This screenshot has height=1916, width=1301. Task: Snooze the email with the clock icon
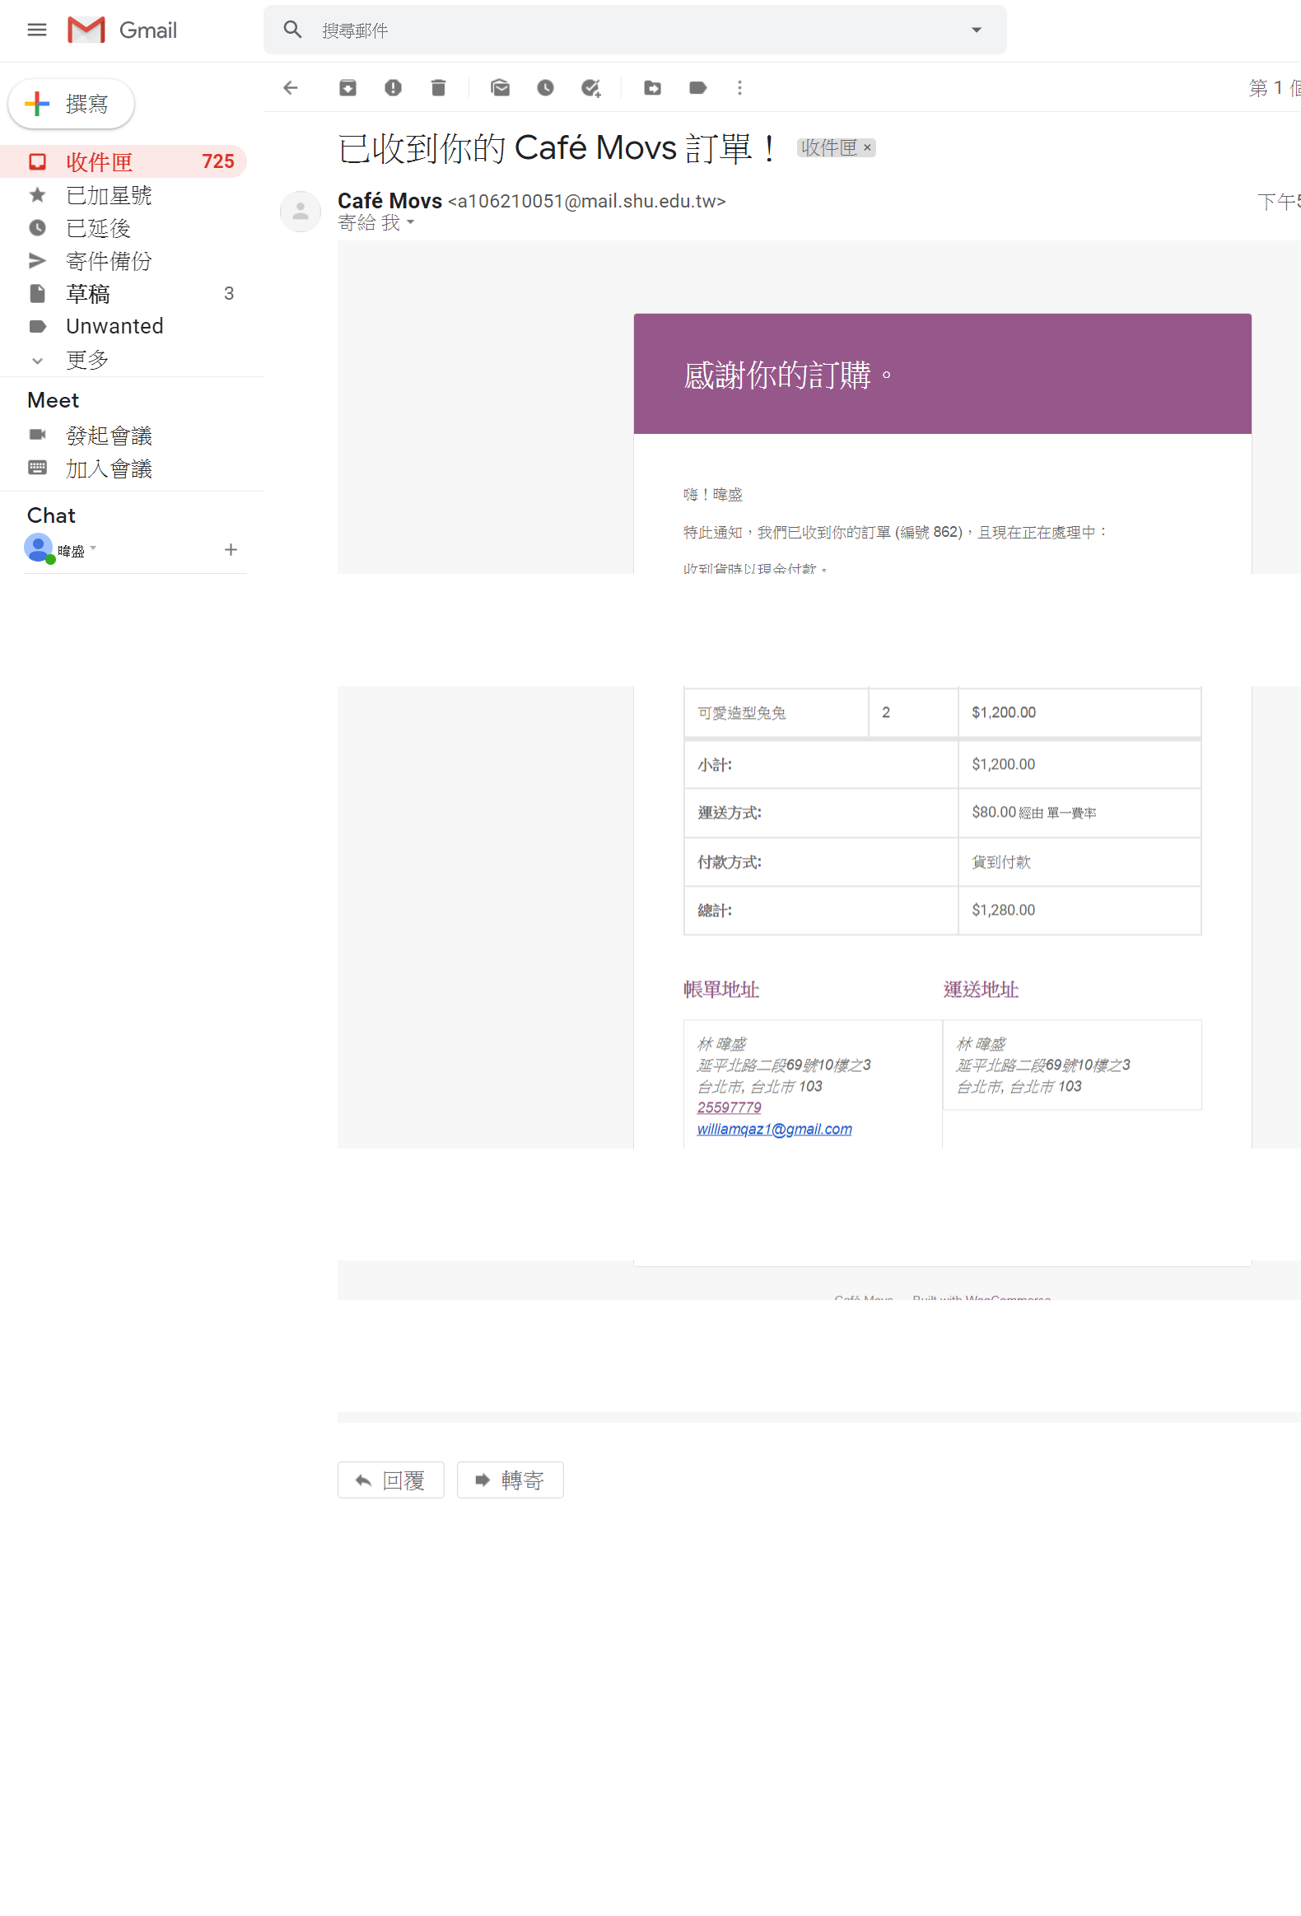[545, 87]
